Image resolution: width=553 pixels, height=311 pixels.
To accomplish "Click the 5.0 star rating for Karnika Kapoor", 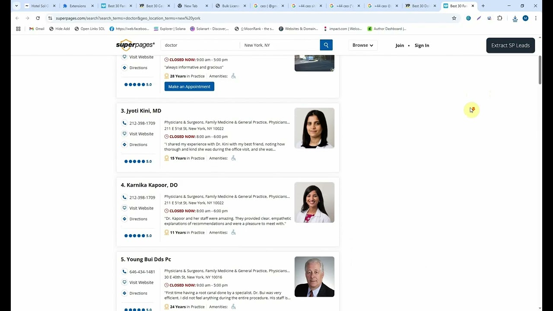I will [138, 236].
